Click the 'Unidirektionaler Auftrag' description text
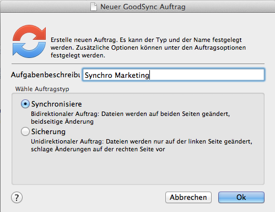275x212 pixels. point(142,145)
